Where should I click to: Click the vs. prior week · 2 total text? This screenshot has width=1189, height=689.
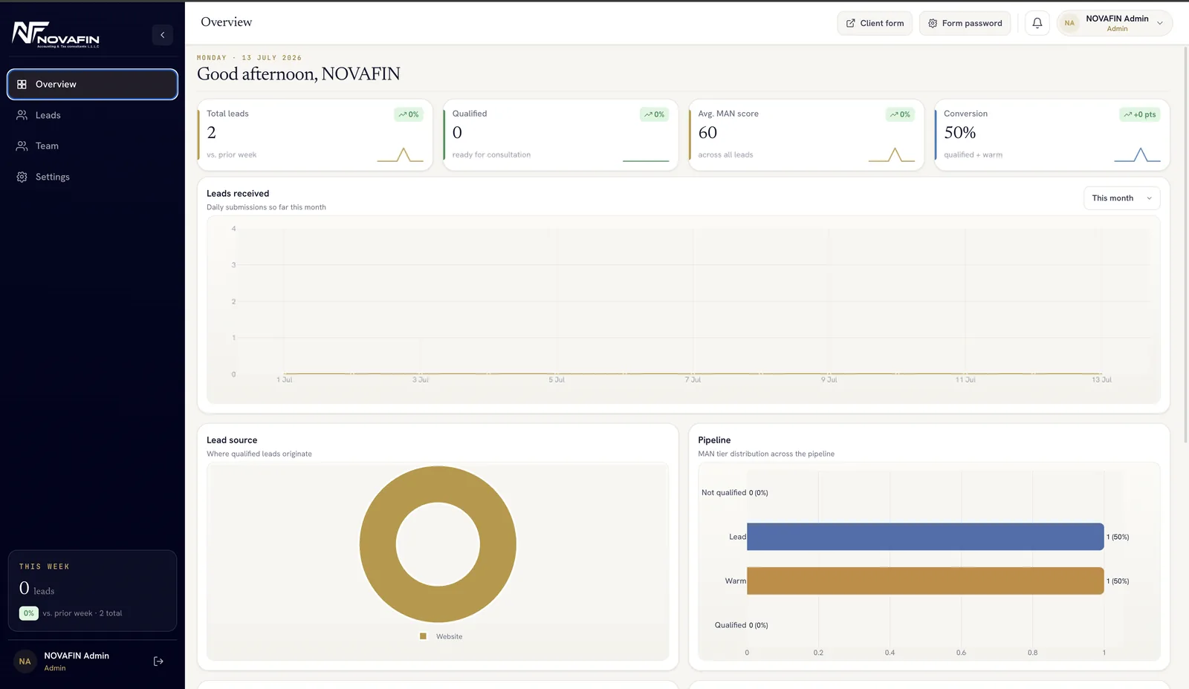[x=82, y=613]
